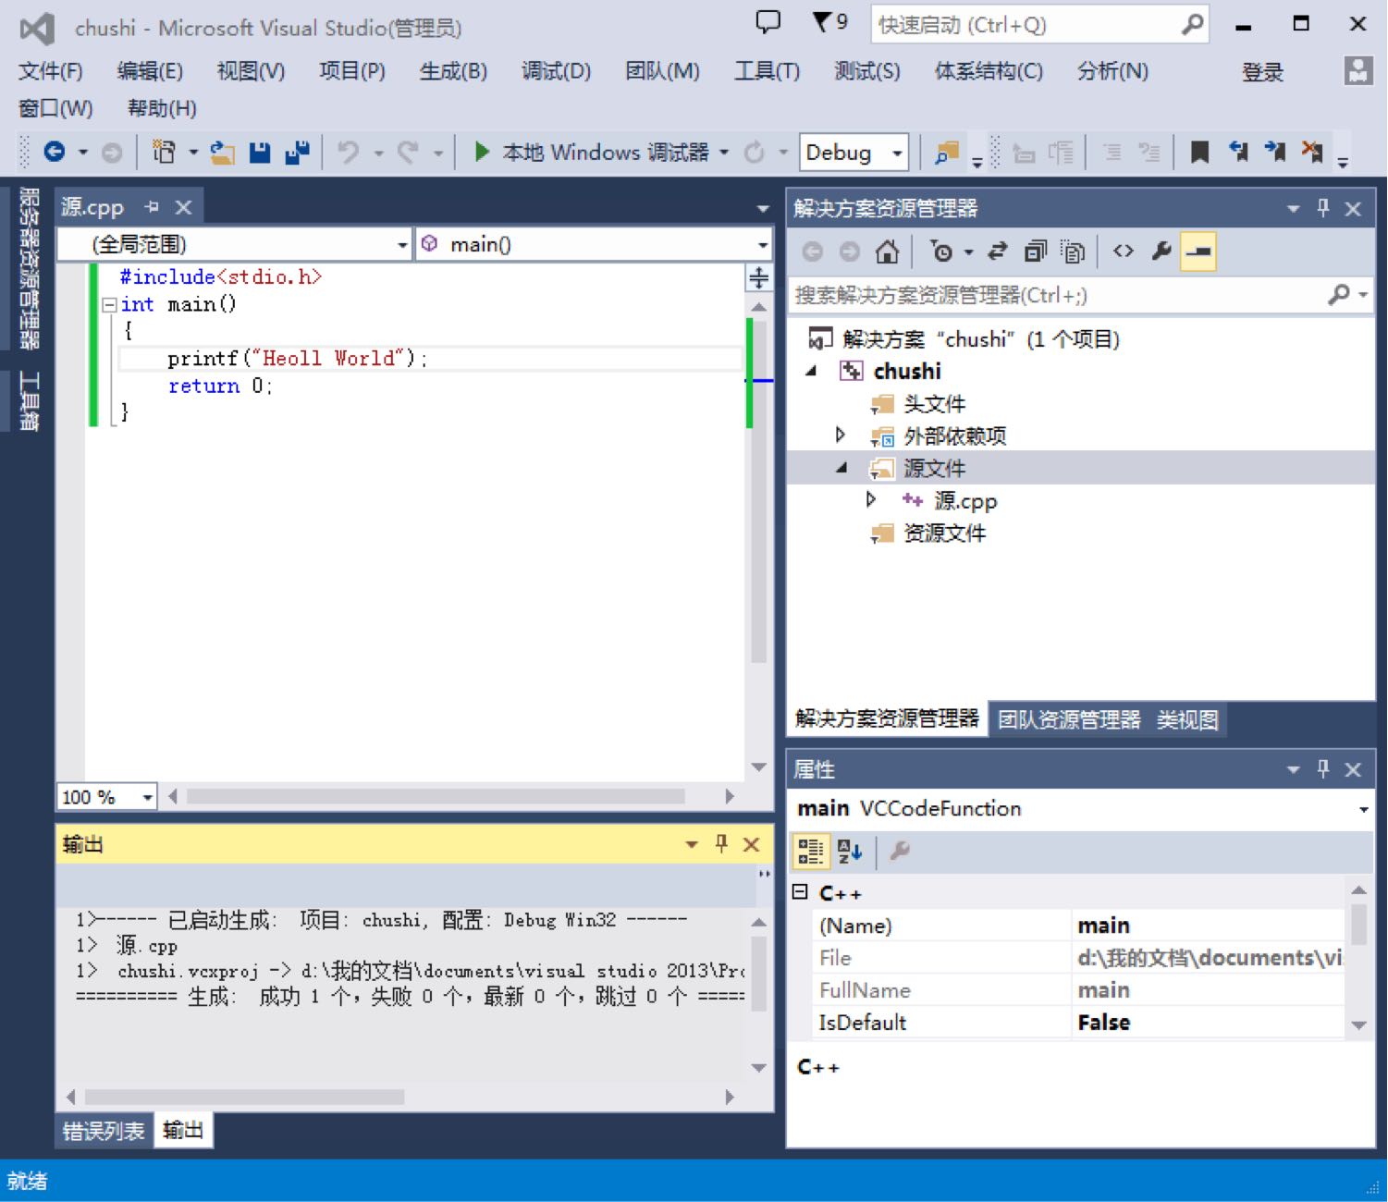The image size is (1388, 1202).
Task: Open the 帮助(H) menu
Action: 162,109
